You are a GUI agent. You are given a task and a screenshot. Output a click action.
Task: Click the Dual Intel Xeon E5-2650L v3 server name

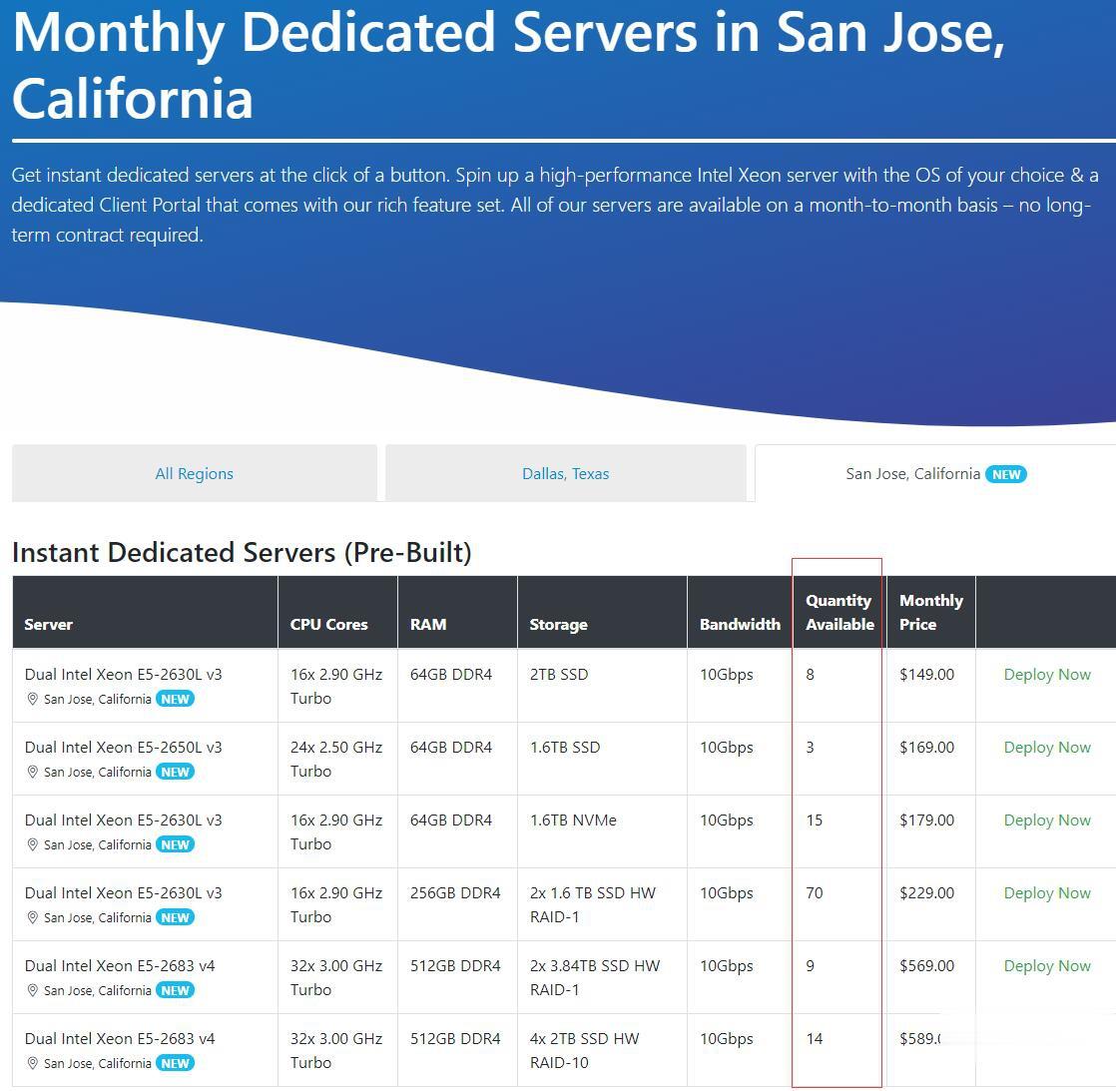pyautogui.click(x=123, y=748)
